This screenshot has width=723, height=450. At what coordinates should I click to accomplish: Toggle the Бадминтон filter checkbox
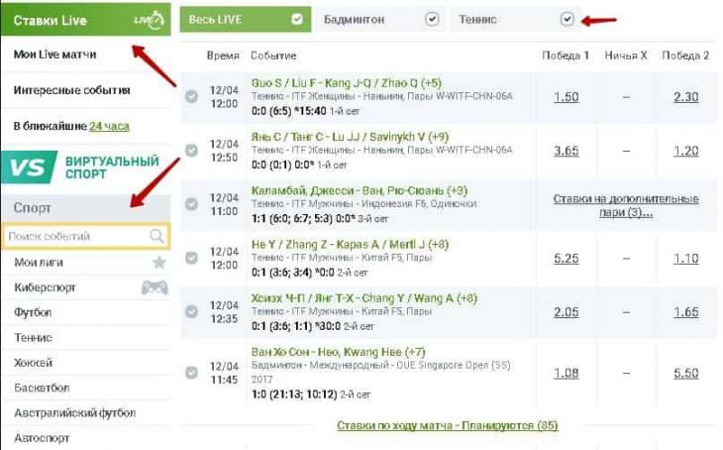tap(432, 19)
